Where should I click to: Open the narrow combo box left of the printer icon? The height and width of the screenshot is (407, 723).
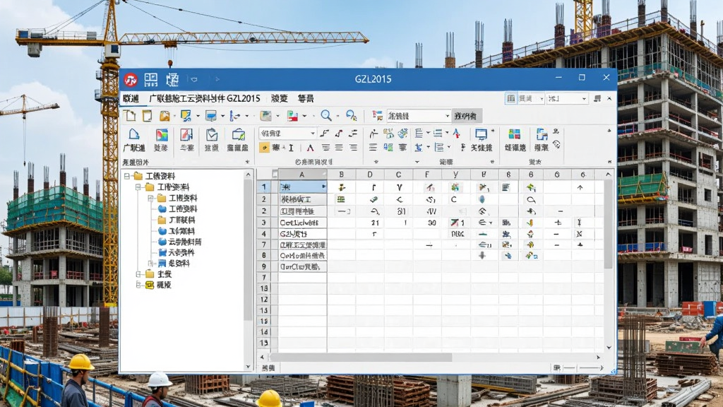pyautogui.click(x=567, y=99)
